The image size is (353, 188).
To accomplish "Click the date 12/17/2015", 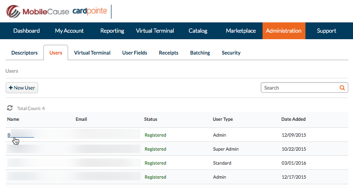I will tap(294, 177).
